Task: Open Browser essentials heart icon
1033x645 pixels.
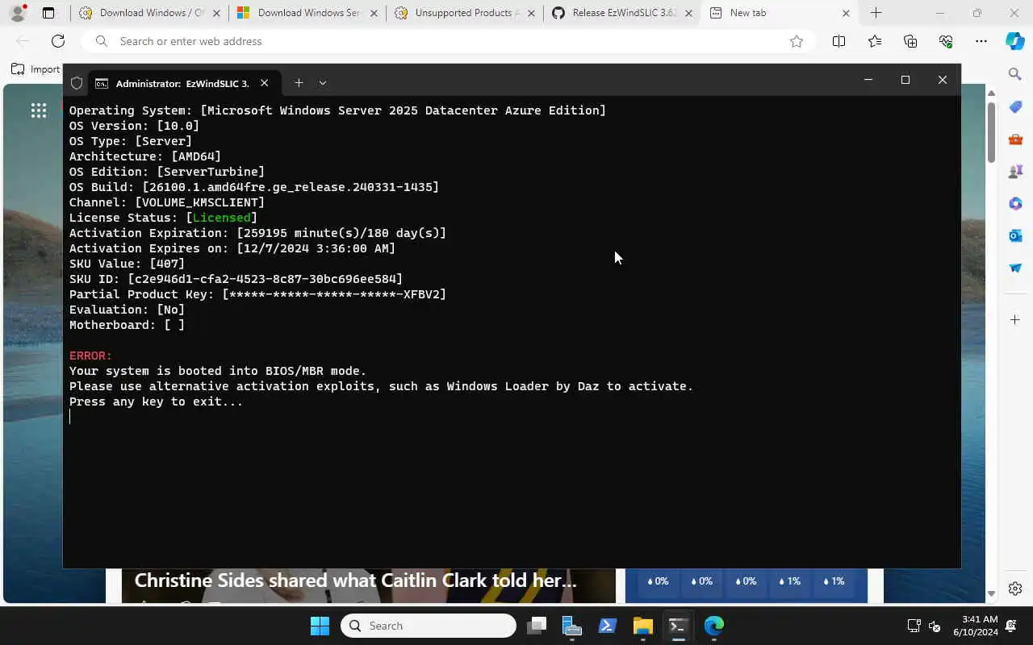Action: [x=946, y=41]
